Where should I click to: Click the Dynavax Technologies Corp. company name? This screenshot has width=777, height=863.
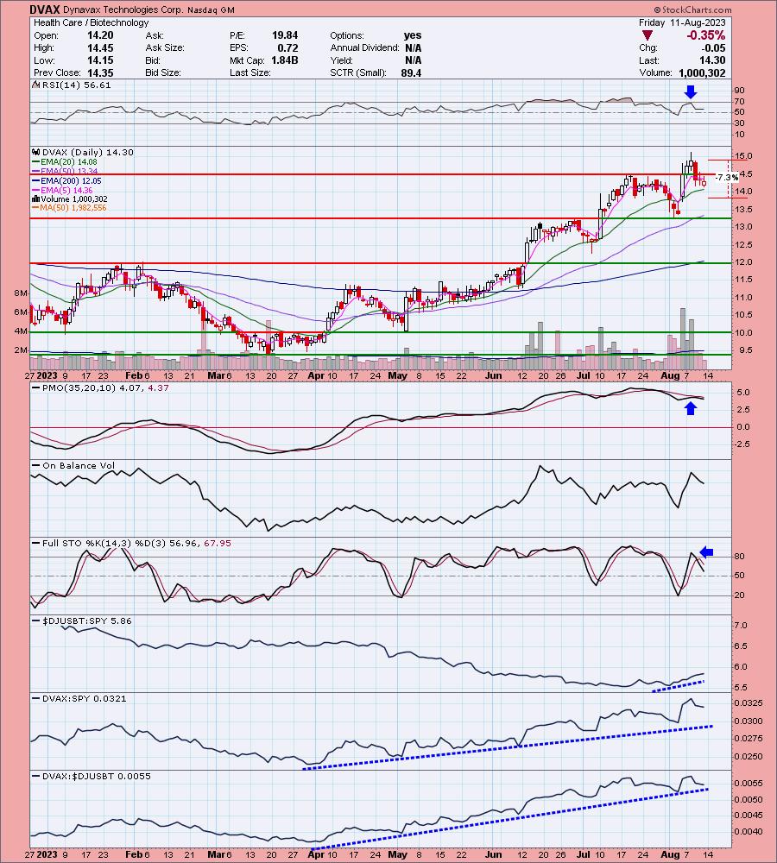[123, 9]
